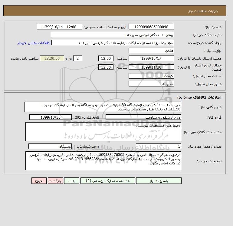This screenshot has width=233, height=226.
Task: Click the general need description text box
Action: pos(103,107)
